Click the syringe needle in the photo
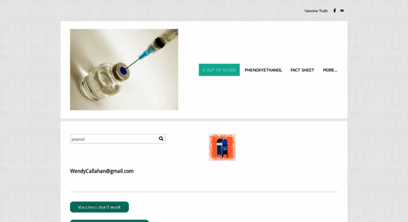 (133, 64)
